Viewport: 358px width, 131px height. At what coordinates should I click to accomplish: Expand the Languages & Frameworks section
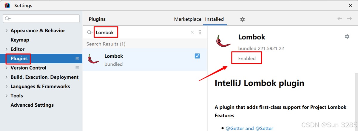(7, 87)
